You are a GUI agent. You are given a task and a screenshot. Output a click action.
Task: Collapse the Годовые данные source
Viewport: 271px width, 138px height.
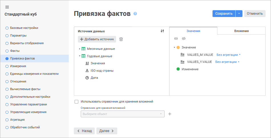coord(80,56)
